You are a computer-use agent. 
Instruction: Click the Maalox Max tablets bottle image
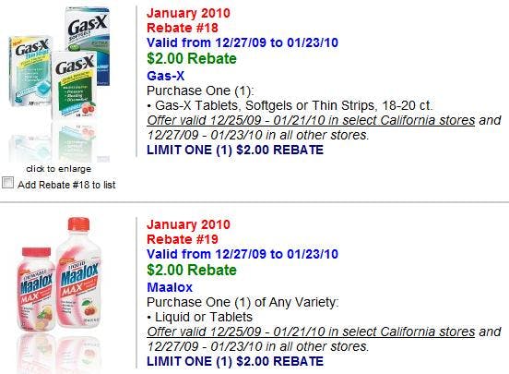click(x=35, y=289)
